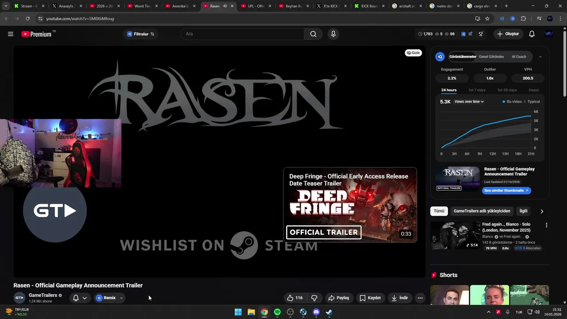Click the search magnifier button

[313, 34]
